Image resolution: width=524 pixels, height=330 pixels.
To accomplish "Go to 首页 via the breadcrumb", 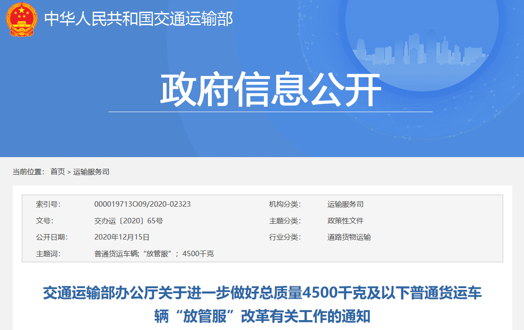I will (x=58, y=172).
